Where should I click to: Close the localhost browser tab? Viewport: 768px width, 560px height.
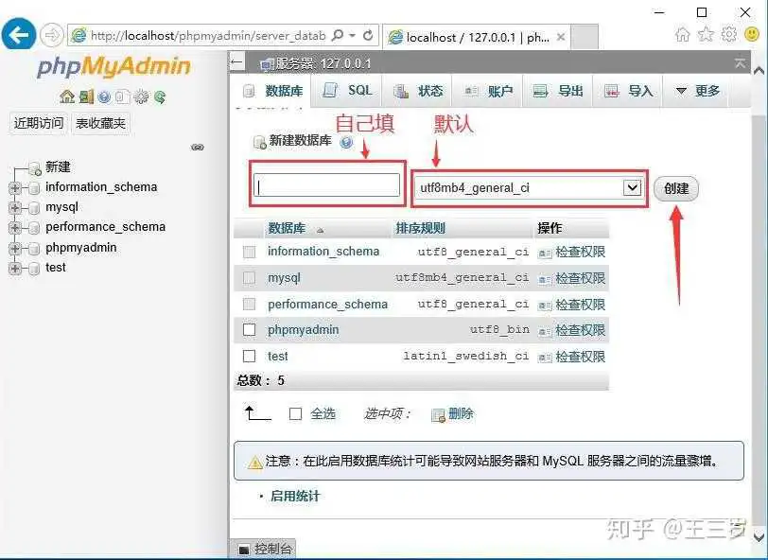561,37
